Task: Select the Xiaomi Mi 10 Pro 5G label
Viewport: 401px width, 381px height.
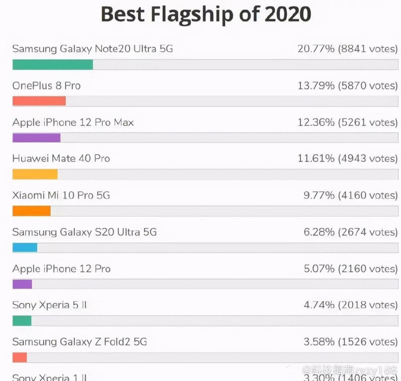Action: 61,196
